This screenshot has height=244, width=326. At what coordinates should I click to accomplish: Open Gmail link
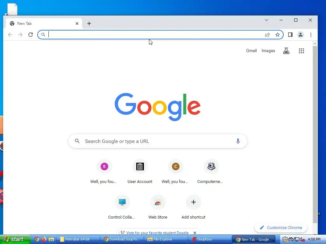(252, 51)
